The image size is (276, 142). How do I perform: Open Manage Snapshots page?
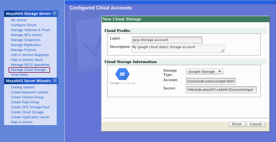coord(25,40)
